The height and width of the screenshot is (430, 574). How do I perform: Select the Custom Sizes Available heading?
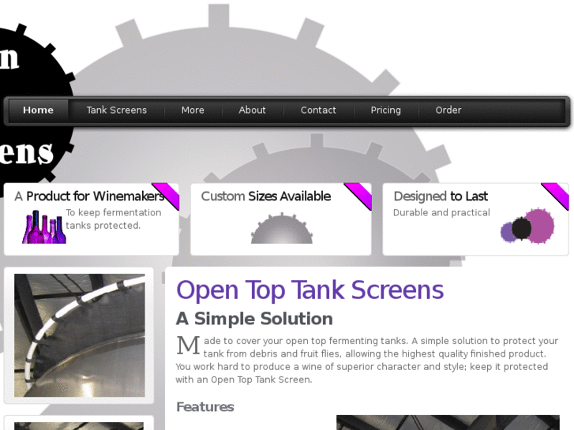pos(266,196)
